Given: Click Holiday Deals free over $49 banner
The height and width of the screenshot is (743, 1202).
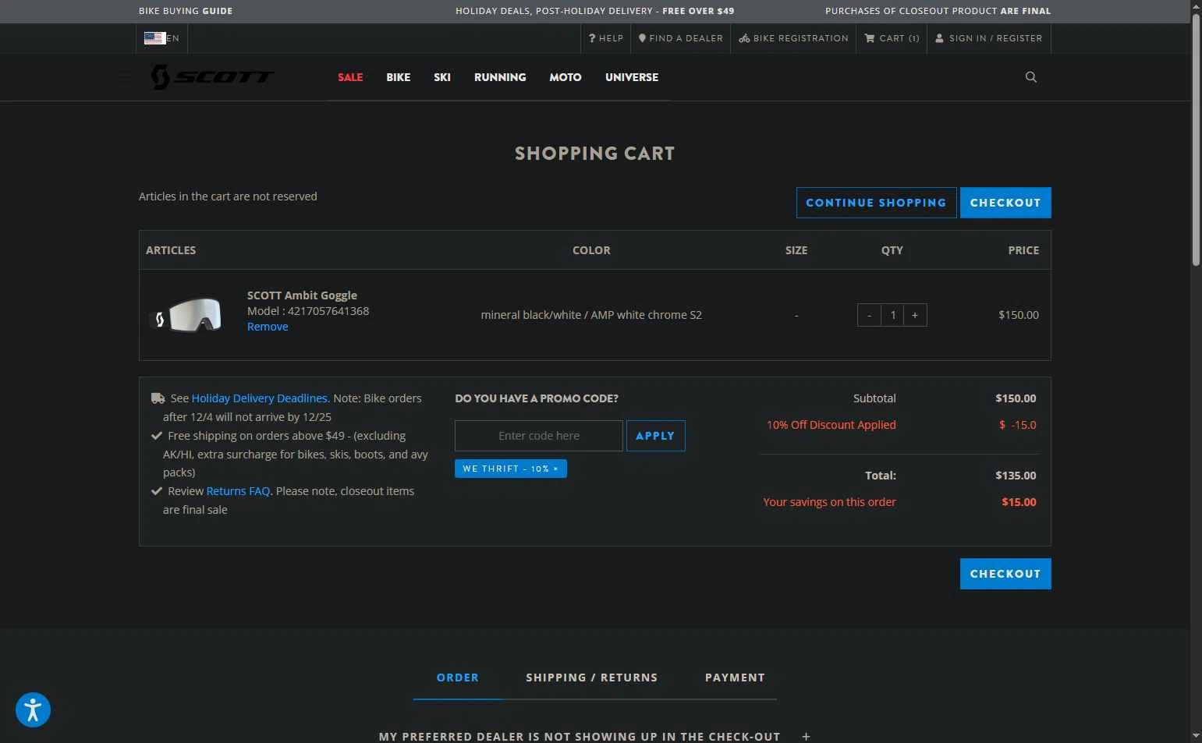Looking at the screenshot, I should pyautogui.click(x=594, y=11).
